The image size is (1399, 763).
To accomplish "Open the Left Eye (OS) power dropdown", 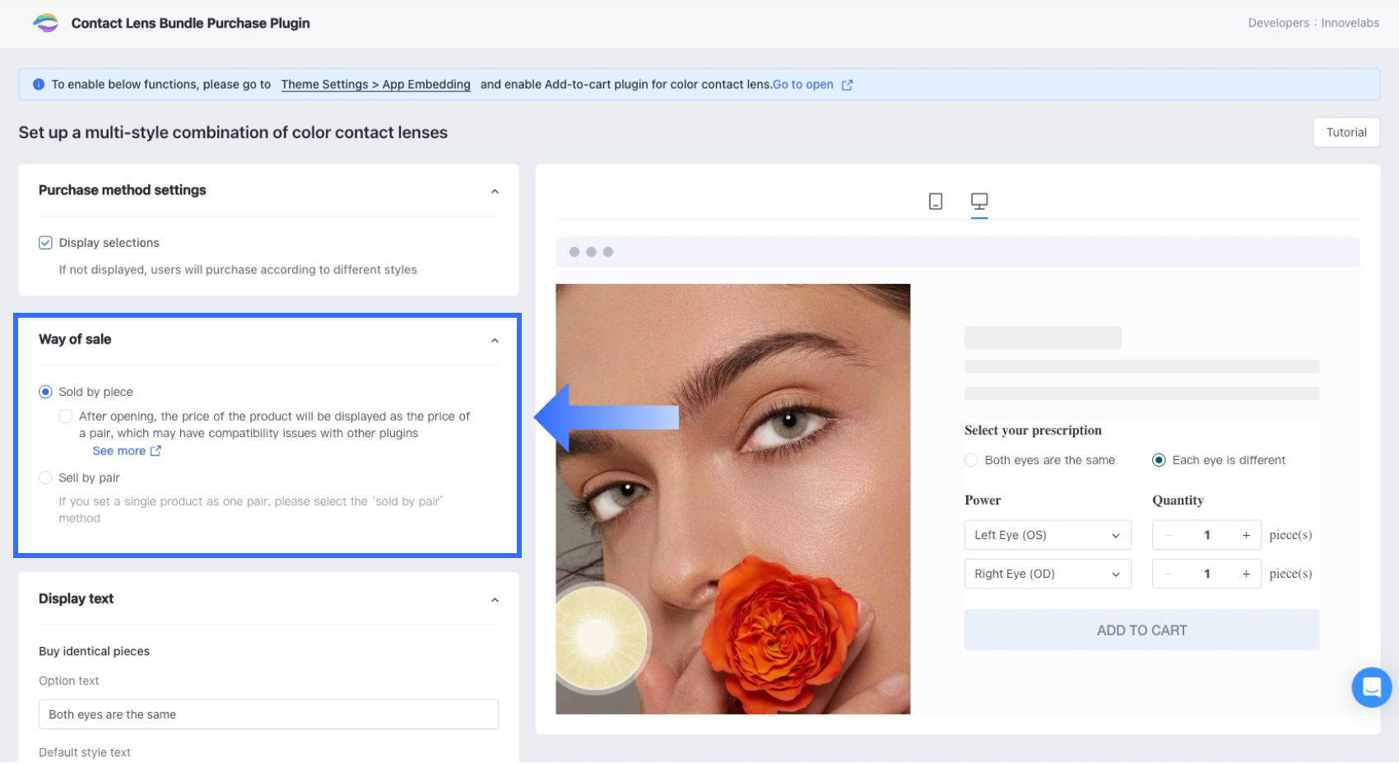I will (x=1047, y=535).
